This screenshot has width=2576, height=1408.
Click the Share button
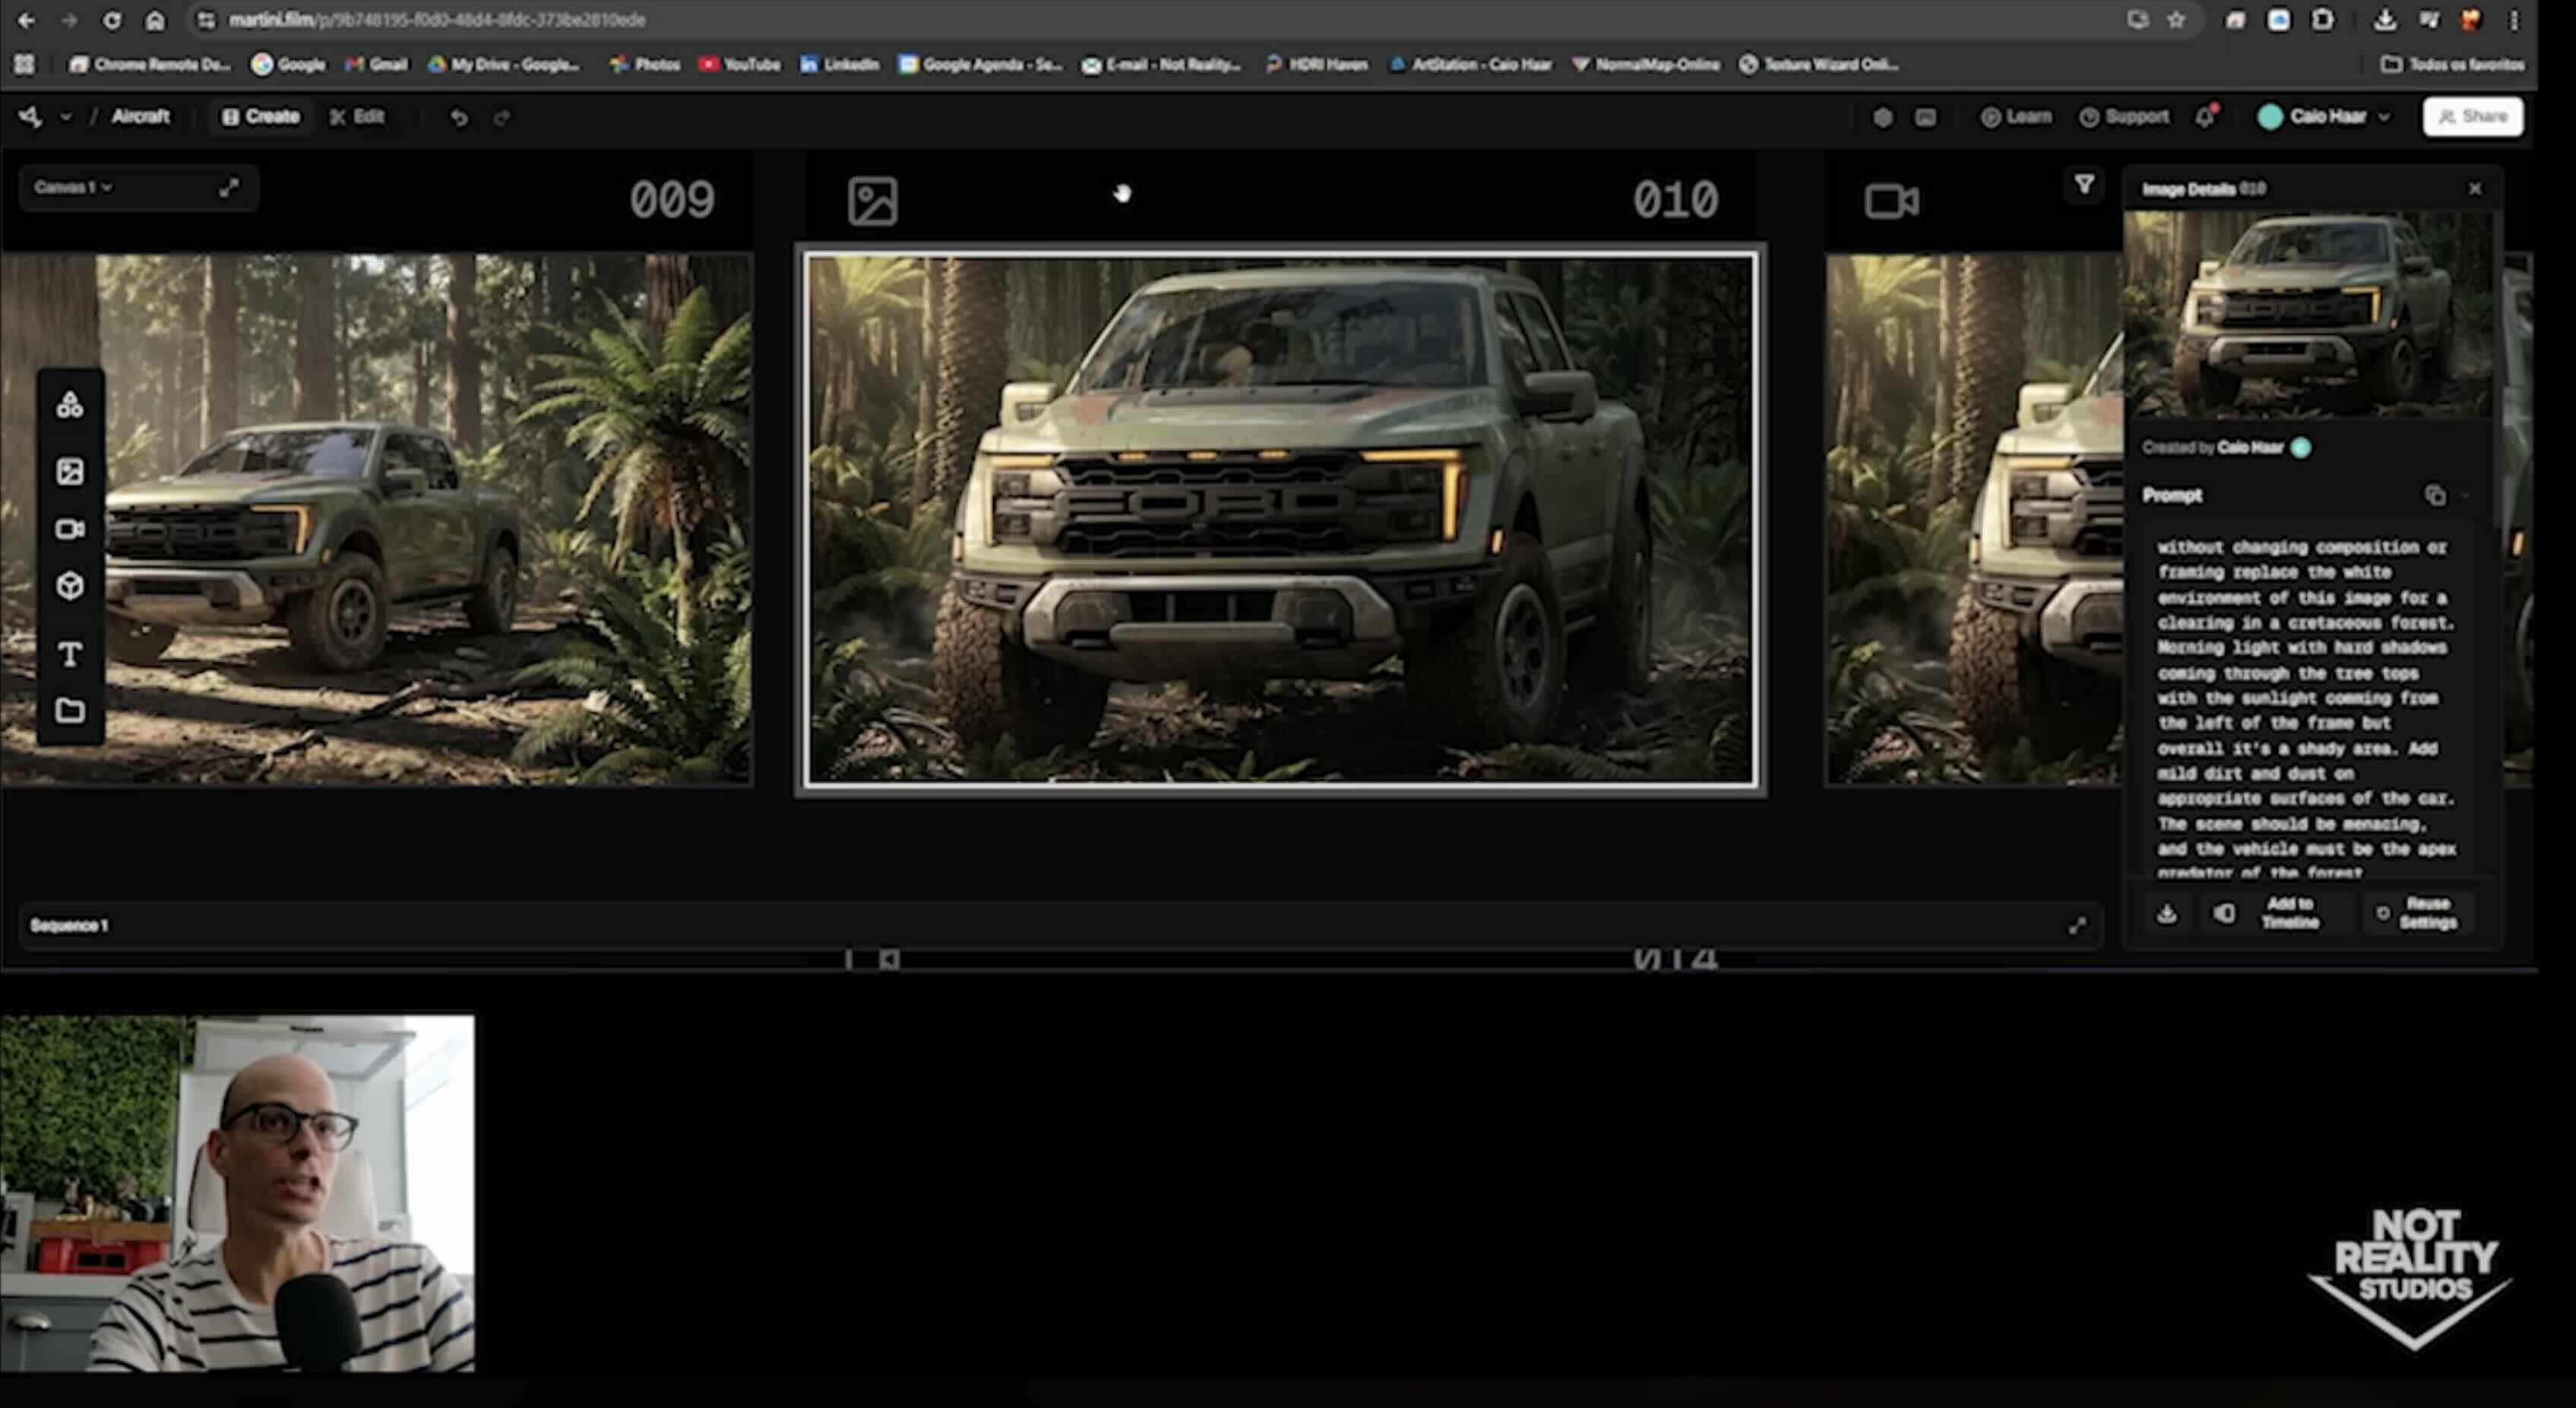coord(2472,117)
